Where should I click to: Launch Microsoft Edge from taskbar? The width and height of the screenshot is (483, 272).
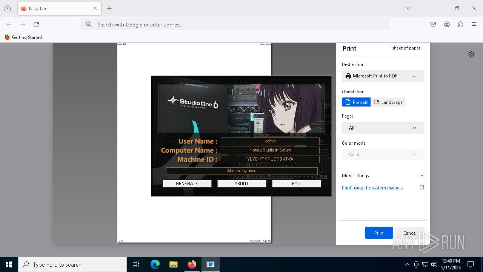pyautogui.click(x=155, y=264)
